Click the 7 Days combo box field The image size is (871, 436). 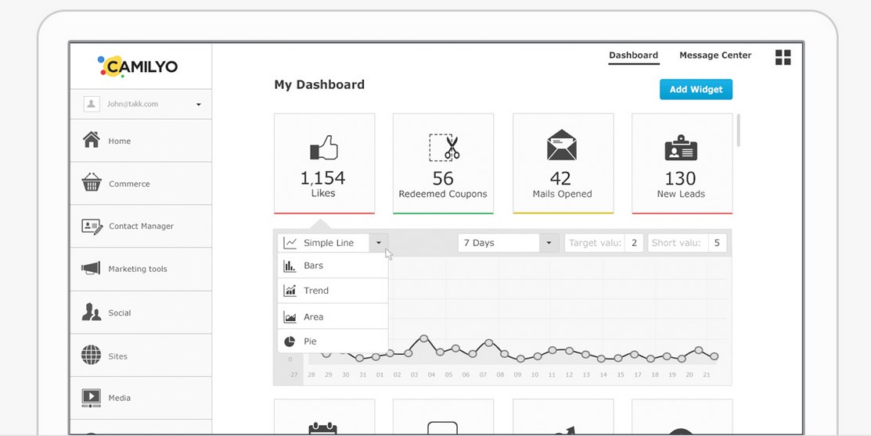(x=508, y=243)
